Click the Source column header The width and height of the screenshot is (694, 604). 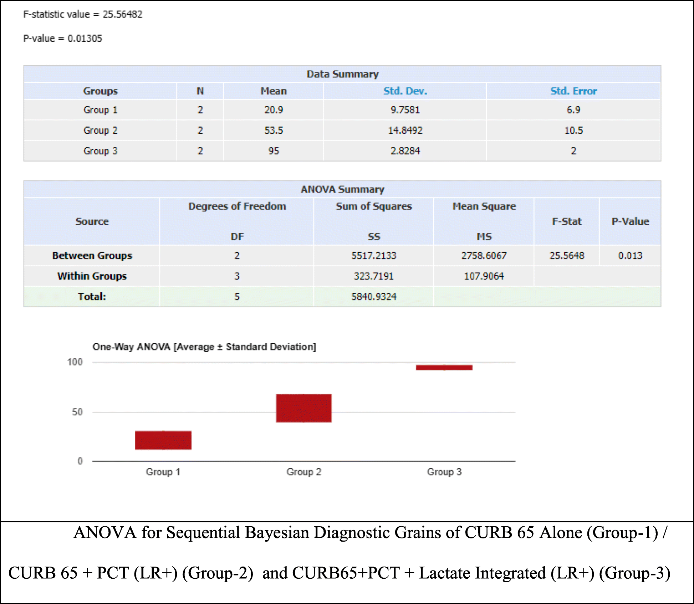pyautogui.click(x=92, y=221)
